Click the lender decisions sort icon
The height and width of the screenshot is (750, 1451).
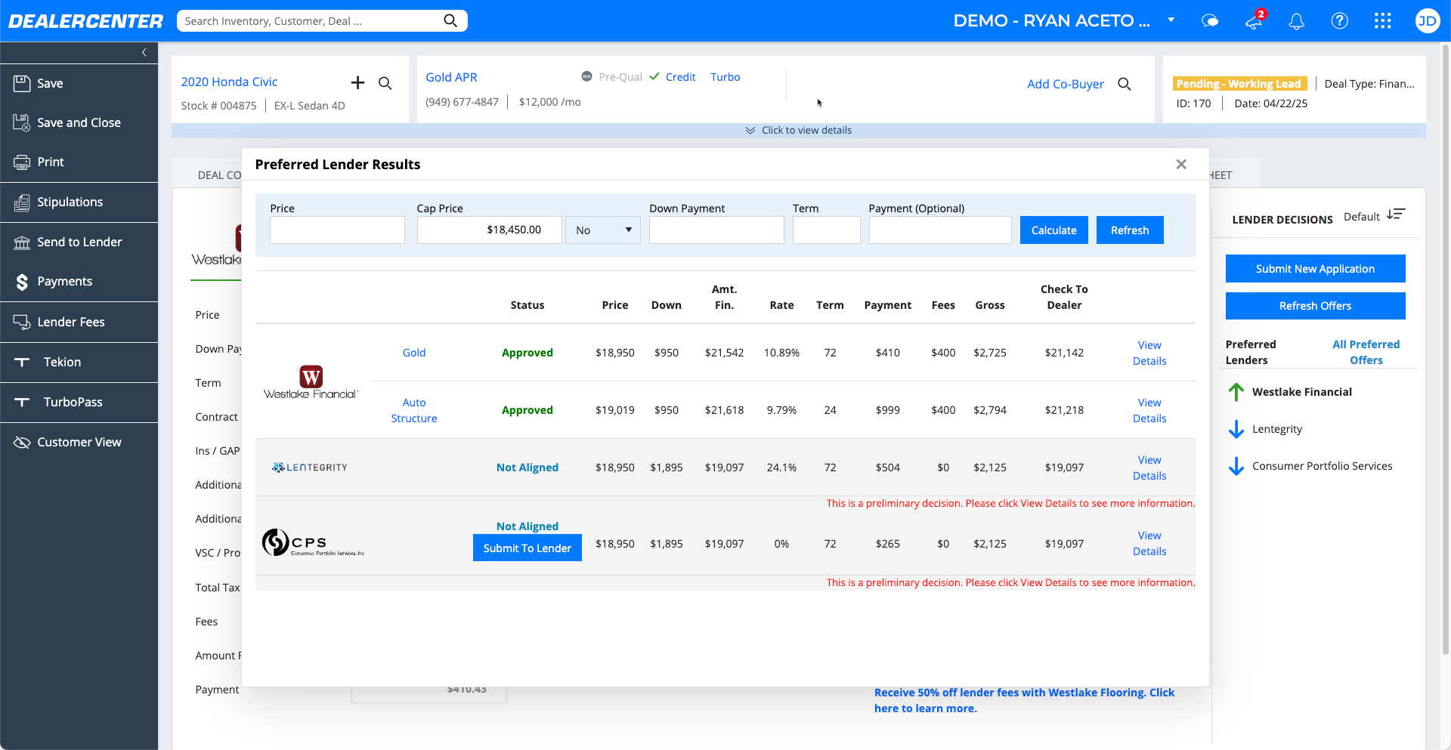(x=1396, y=215)
